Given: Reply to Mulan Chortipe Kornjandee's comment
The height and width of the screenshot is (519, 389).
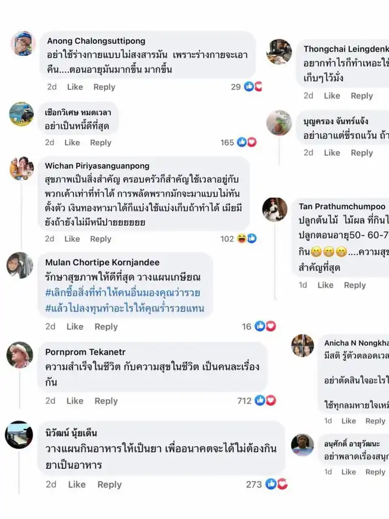Looking at the screenshot, I should tap(106, 327).
